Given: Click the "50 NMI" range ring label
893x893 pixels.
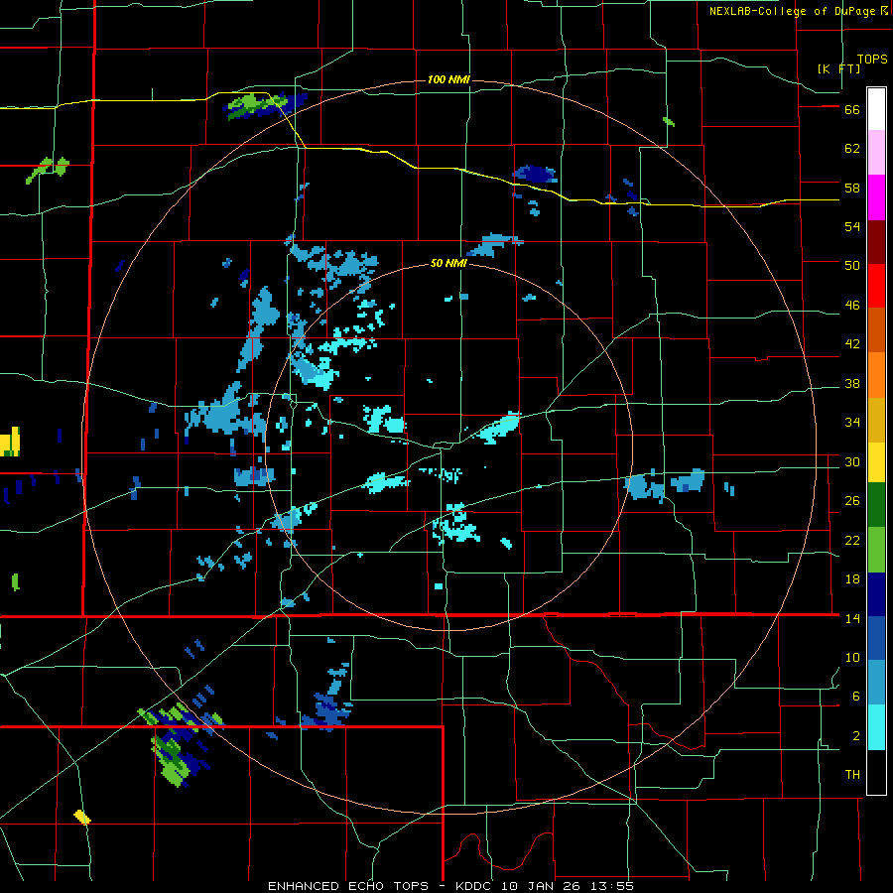Looking at the screenshot, I should point(448,263).
